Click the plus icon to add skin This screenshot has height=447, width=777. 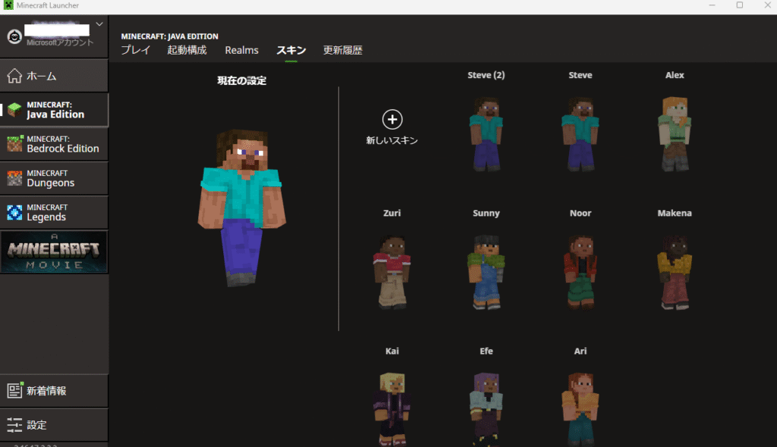coord(392,119)
